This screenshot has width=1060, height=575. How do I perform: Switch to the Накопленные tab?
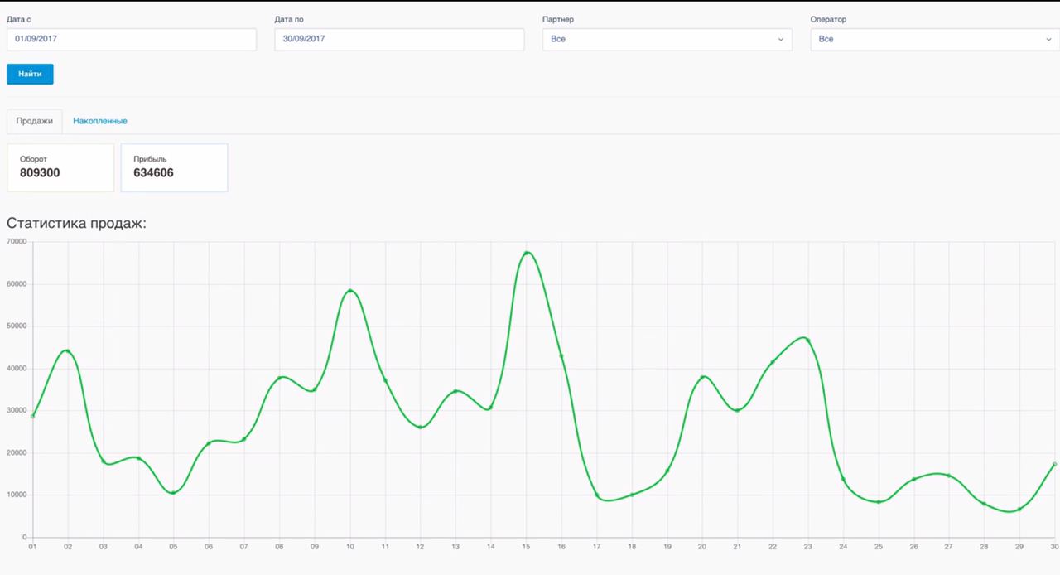click(x=100, y=121)
